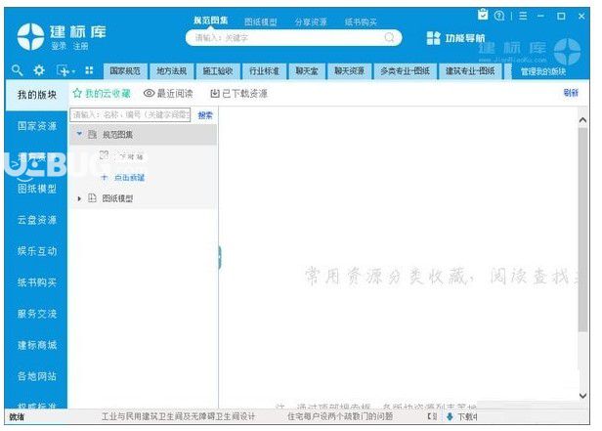Focus the top keyword search field
Viewport: 602px width, 431px height.
[293, 37]
